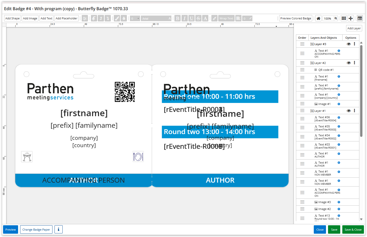Click the Add Layer button
This screenshot has height=237, width=367.
pos(354,28)
